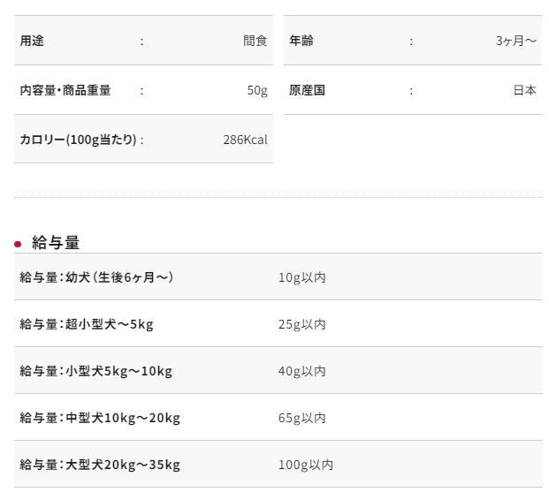
Task: Select the 大型犬20kg〜35kg row label
Action: [x=100, y=465]
